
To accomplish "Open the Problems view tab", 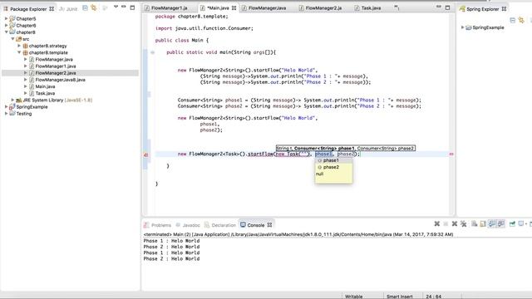I will tap(157, 225).
